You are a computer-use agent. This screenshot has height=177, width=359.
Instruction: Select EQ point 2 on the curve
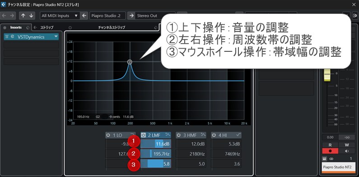coord(130,62)
